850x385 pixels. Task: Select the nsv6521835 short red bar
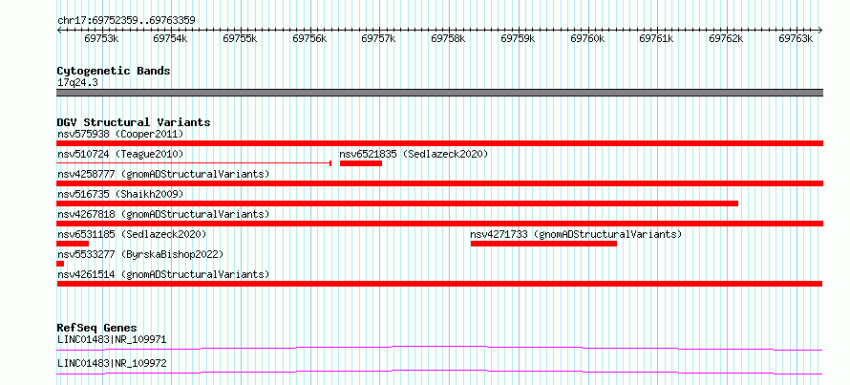coord(360,163)
